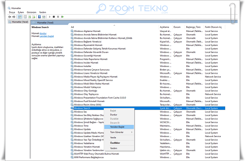Click Otomatik (Geci... cell of Windows Search
245x161 pixels.
194,108
